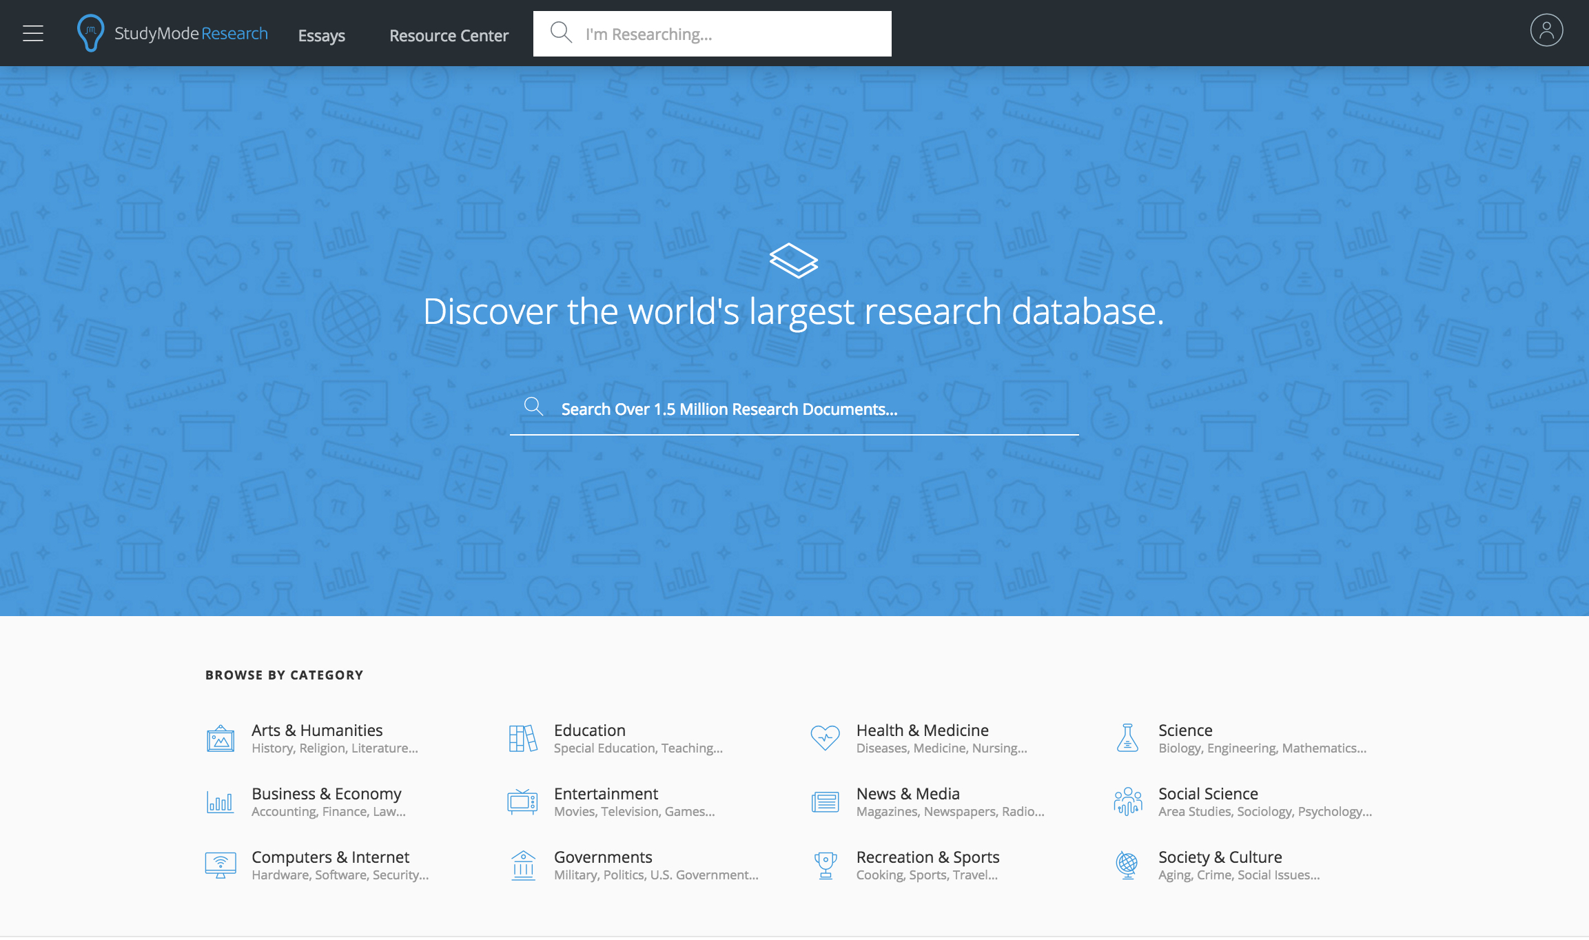1589x940 pixels.
Task: Open the Recreation & Sports category link
Action: (x=928, y=857)
